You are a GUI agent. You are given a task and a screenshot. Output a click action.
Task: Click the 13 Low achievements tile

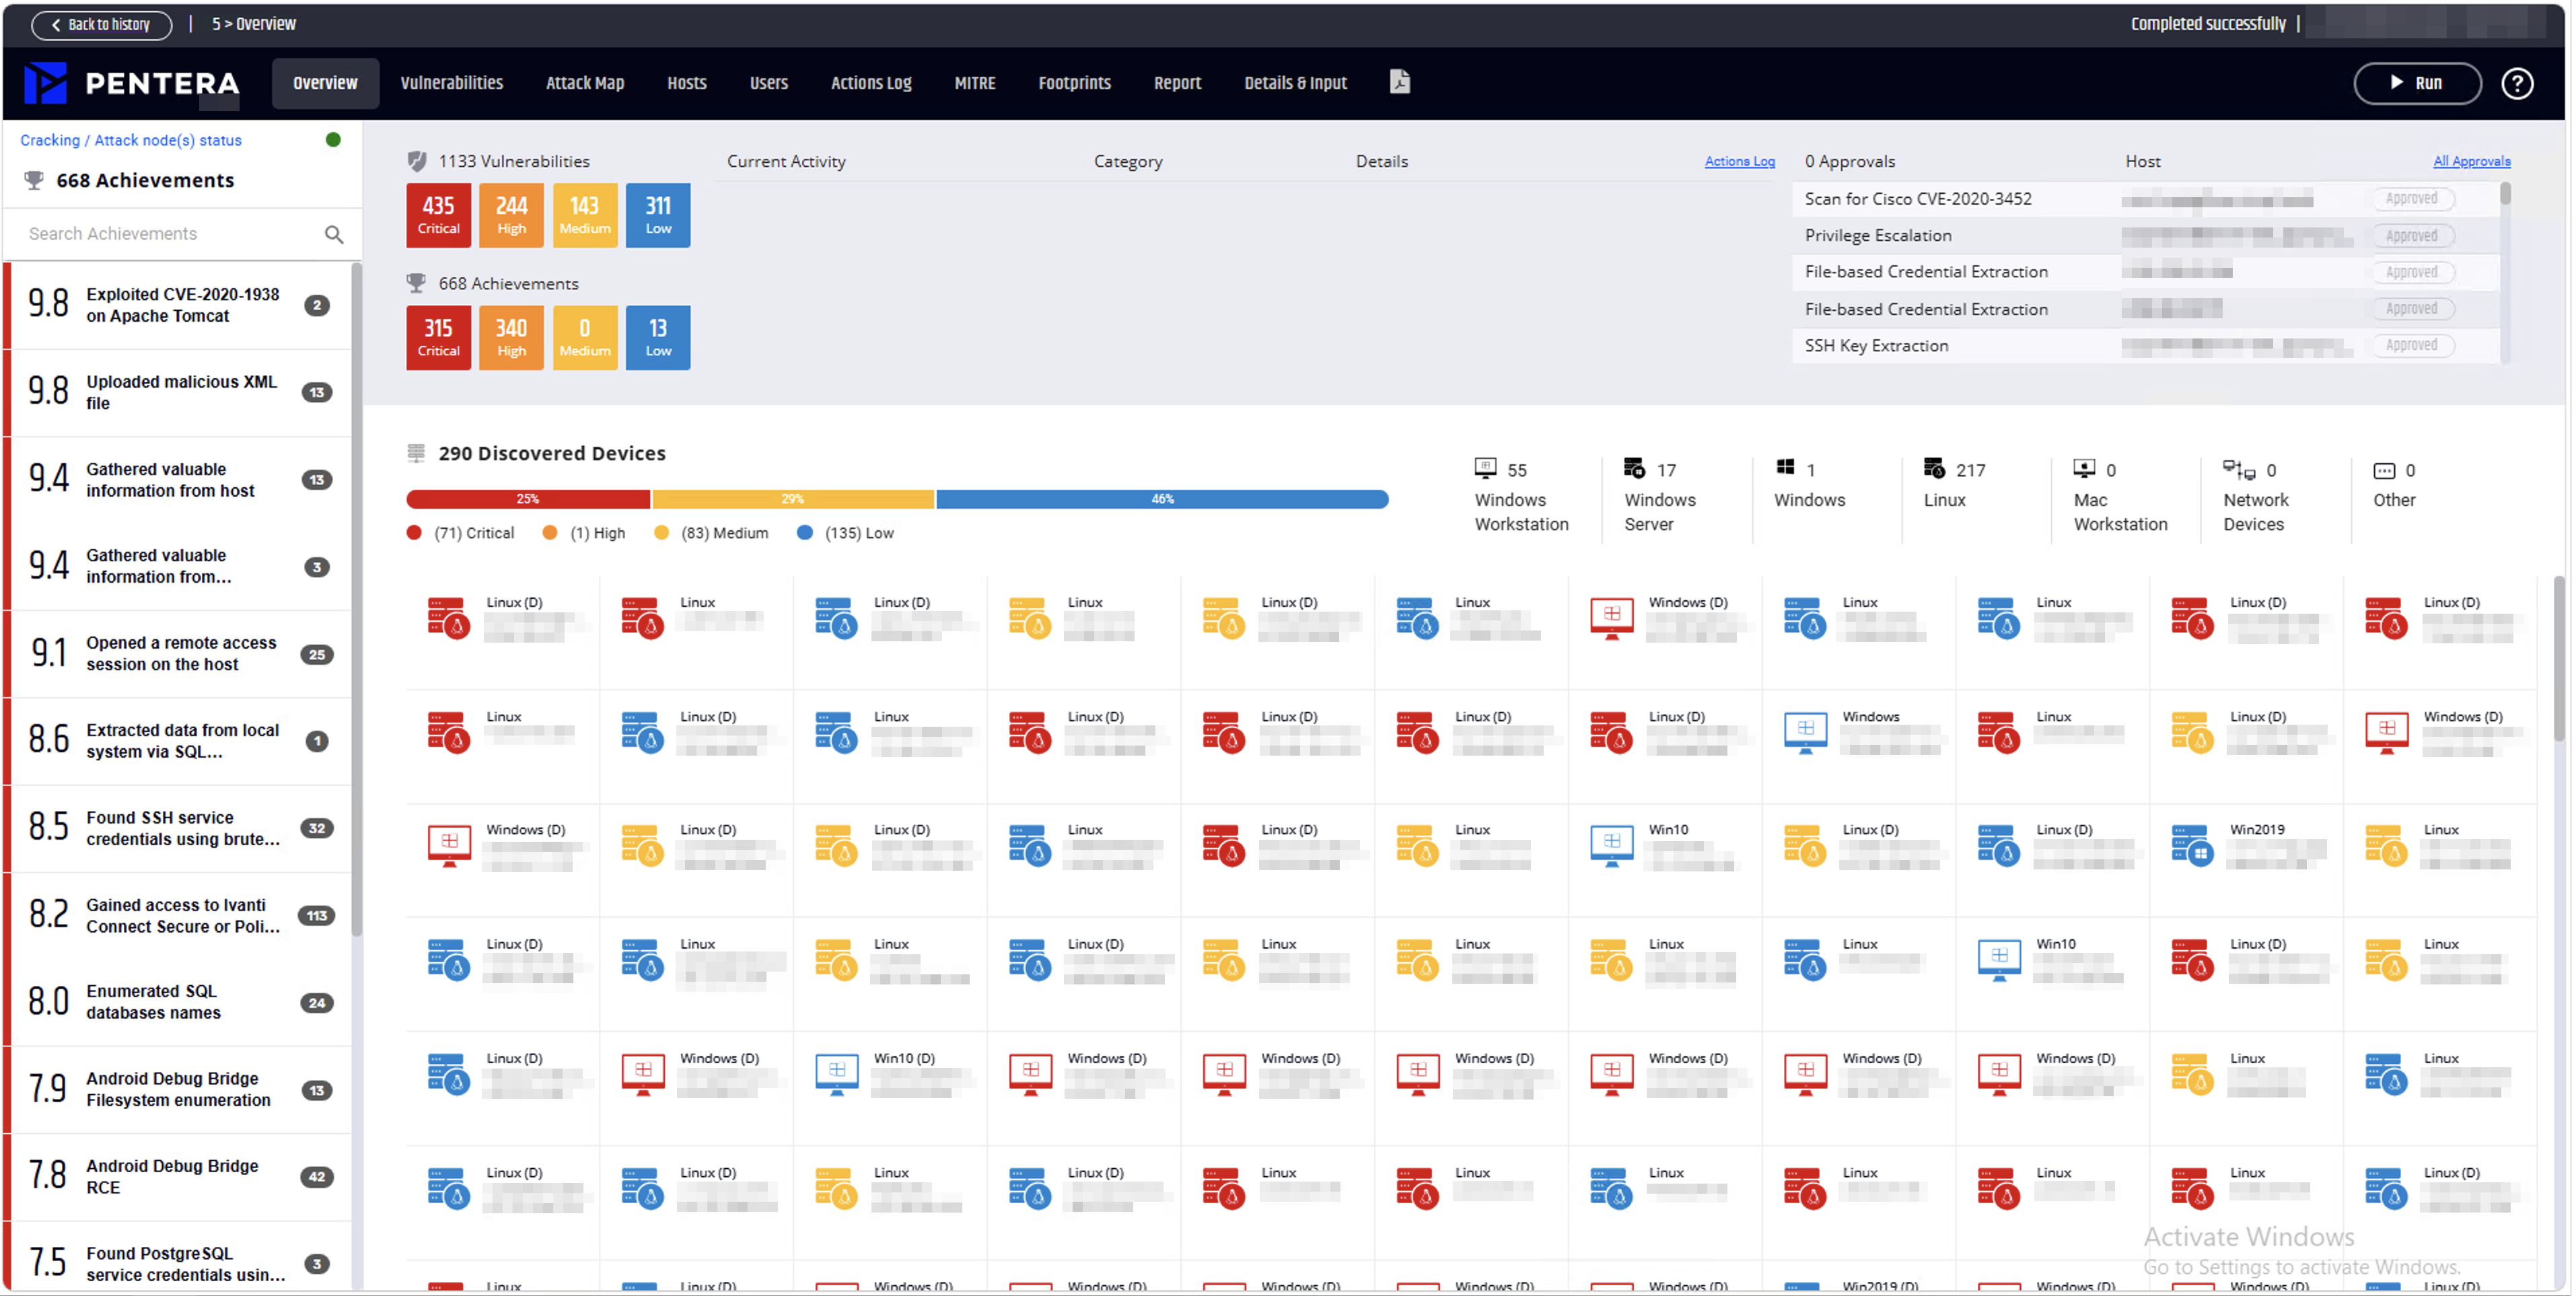pos(658,337)
